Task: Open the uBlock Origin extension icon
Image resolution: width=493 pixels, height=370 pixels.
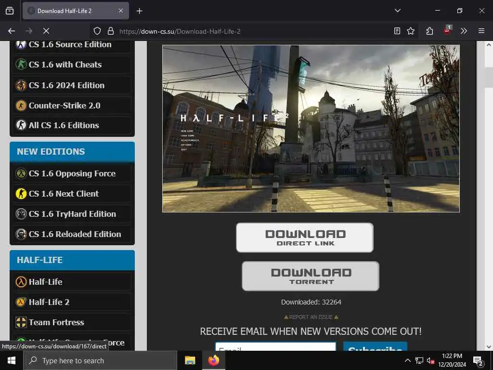Action: (x=447, y=30)
